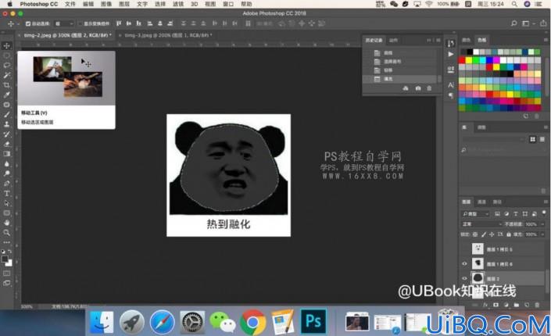Open the Swatches tab
This screenshot has height=336, width=551.
(x=482, y=40)
